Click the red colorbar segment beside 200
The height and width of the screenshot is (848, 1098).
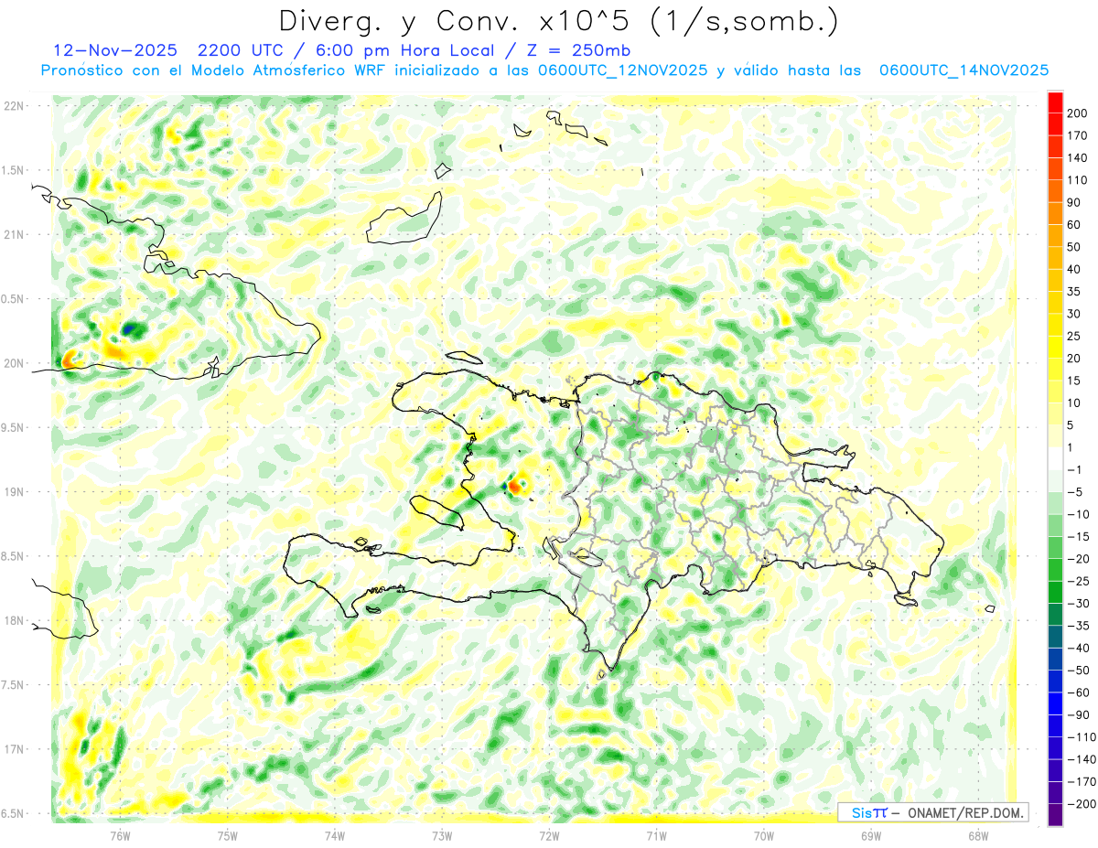pos(1055,102)
